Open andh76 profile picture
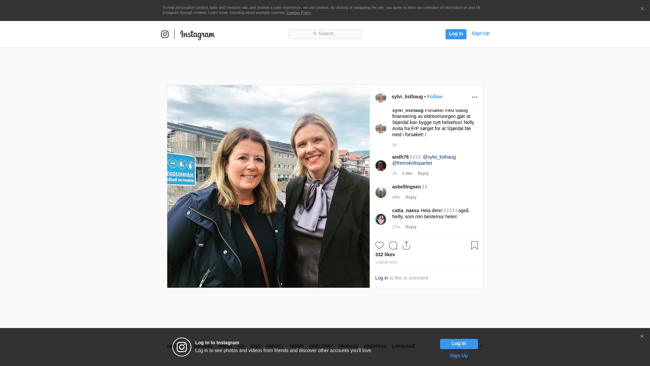The width and height of the screenshot is (650, 366). pyautogui.click(x=381, y=166)
